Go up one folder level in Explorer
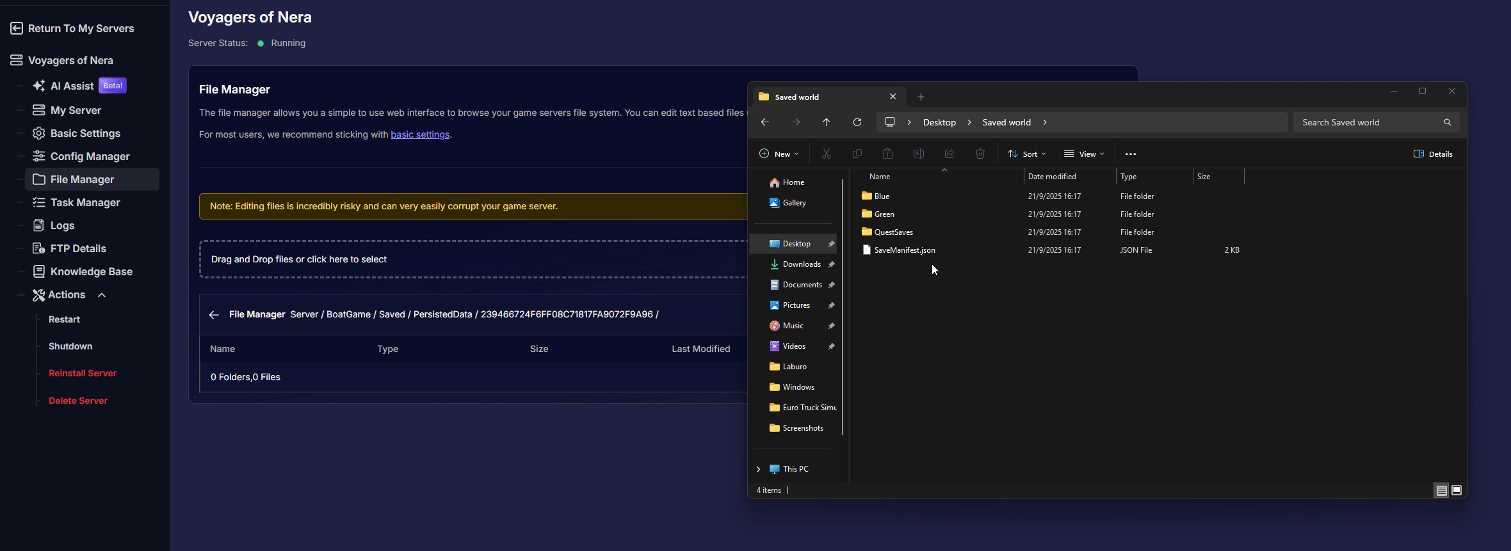The image size is (1511, 551). 826,122
